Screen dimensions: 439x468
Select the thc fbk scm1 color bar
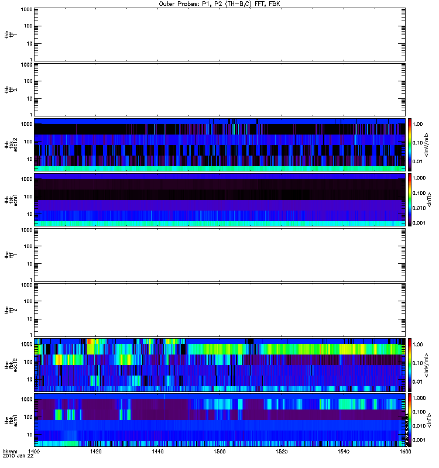coord(410,420)
